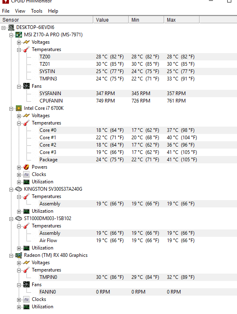Open the View menu

(20, 11)
